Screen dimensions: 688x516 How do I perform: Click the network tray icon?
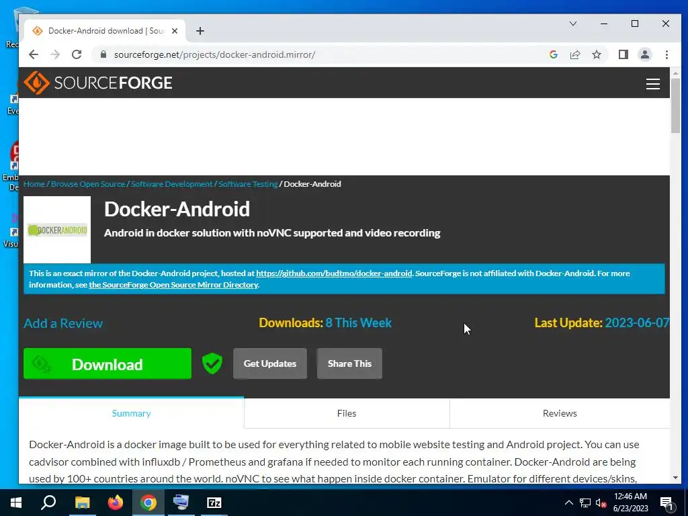[x=585, y=503]
